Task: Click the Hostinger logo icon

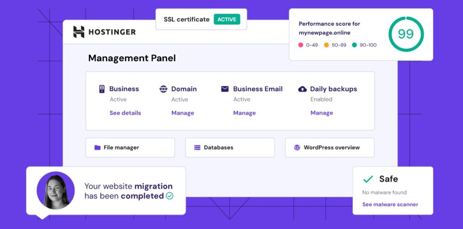Action: (x=79, y=32)
